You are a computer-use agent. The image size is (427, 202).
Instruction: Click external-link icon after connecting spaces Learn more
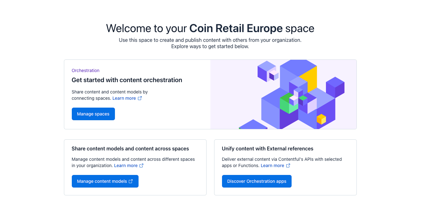click(140, 98)
